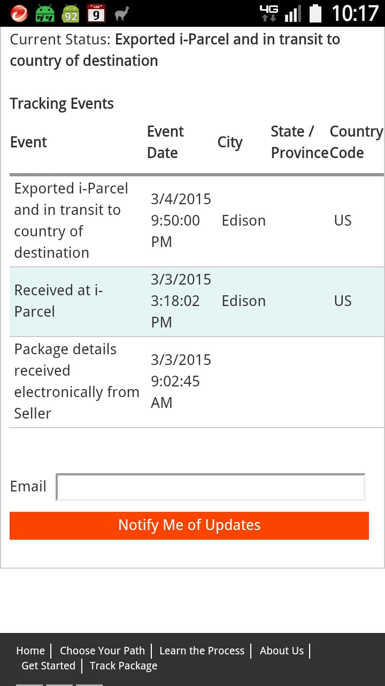
Task: Go to Choose Your Path link
Action: point(102,651)
